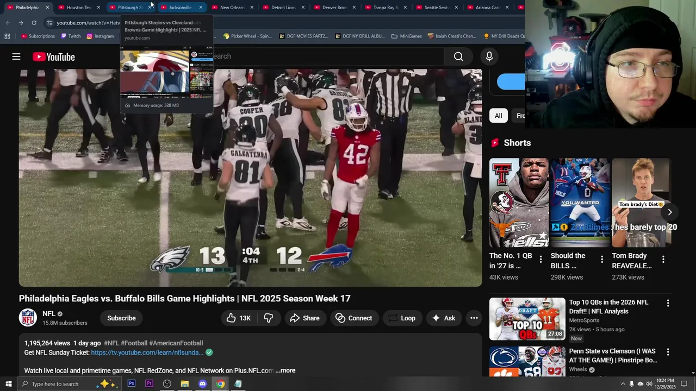Screen dimensions: 696x391
Task: Open the Subscriptions bookmark
Action: 38,36
